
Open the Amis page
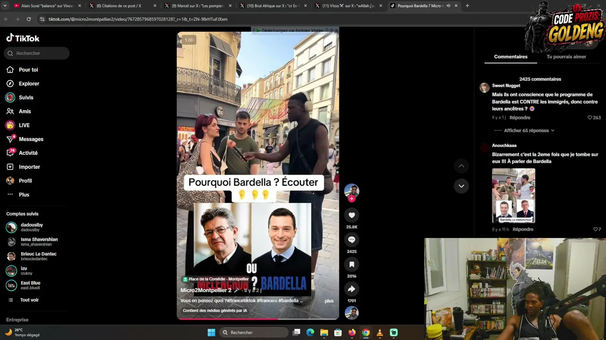coord(25,111)
